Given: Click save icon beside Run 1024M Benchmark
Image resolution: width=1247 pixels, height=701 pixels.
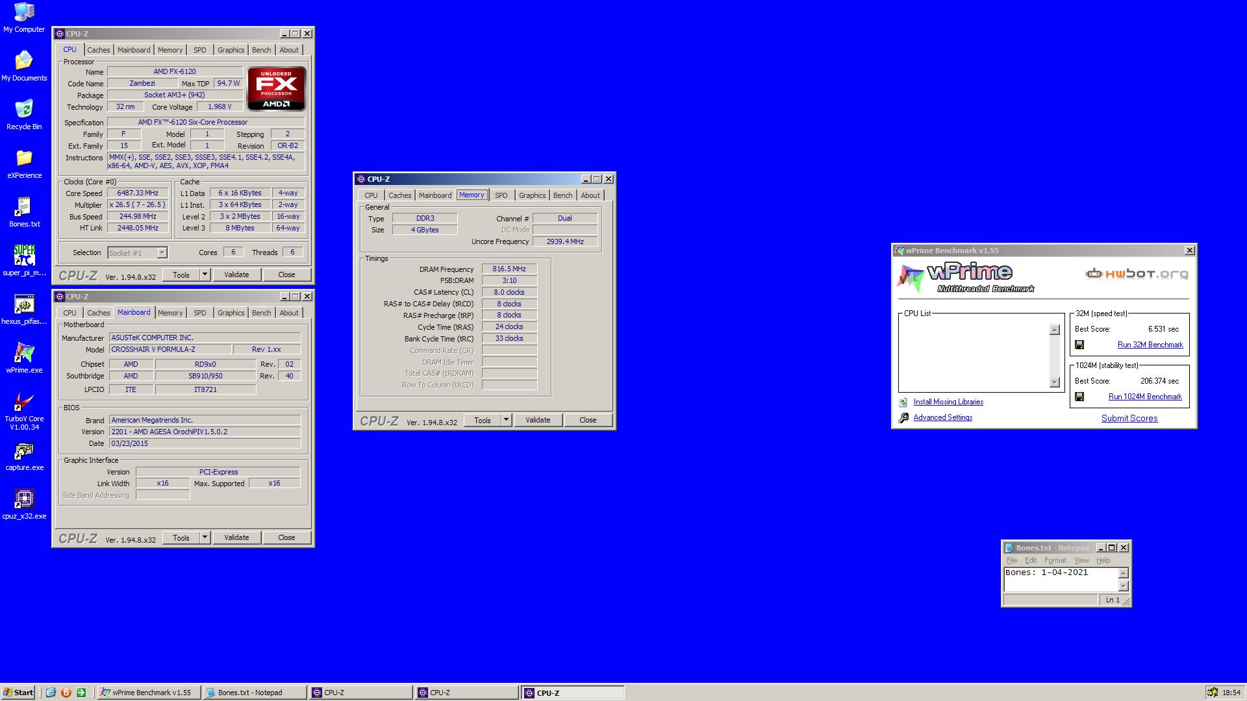Looking at the screenshot, I should click(1079, 397).
